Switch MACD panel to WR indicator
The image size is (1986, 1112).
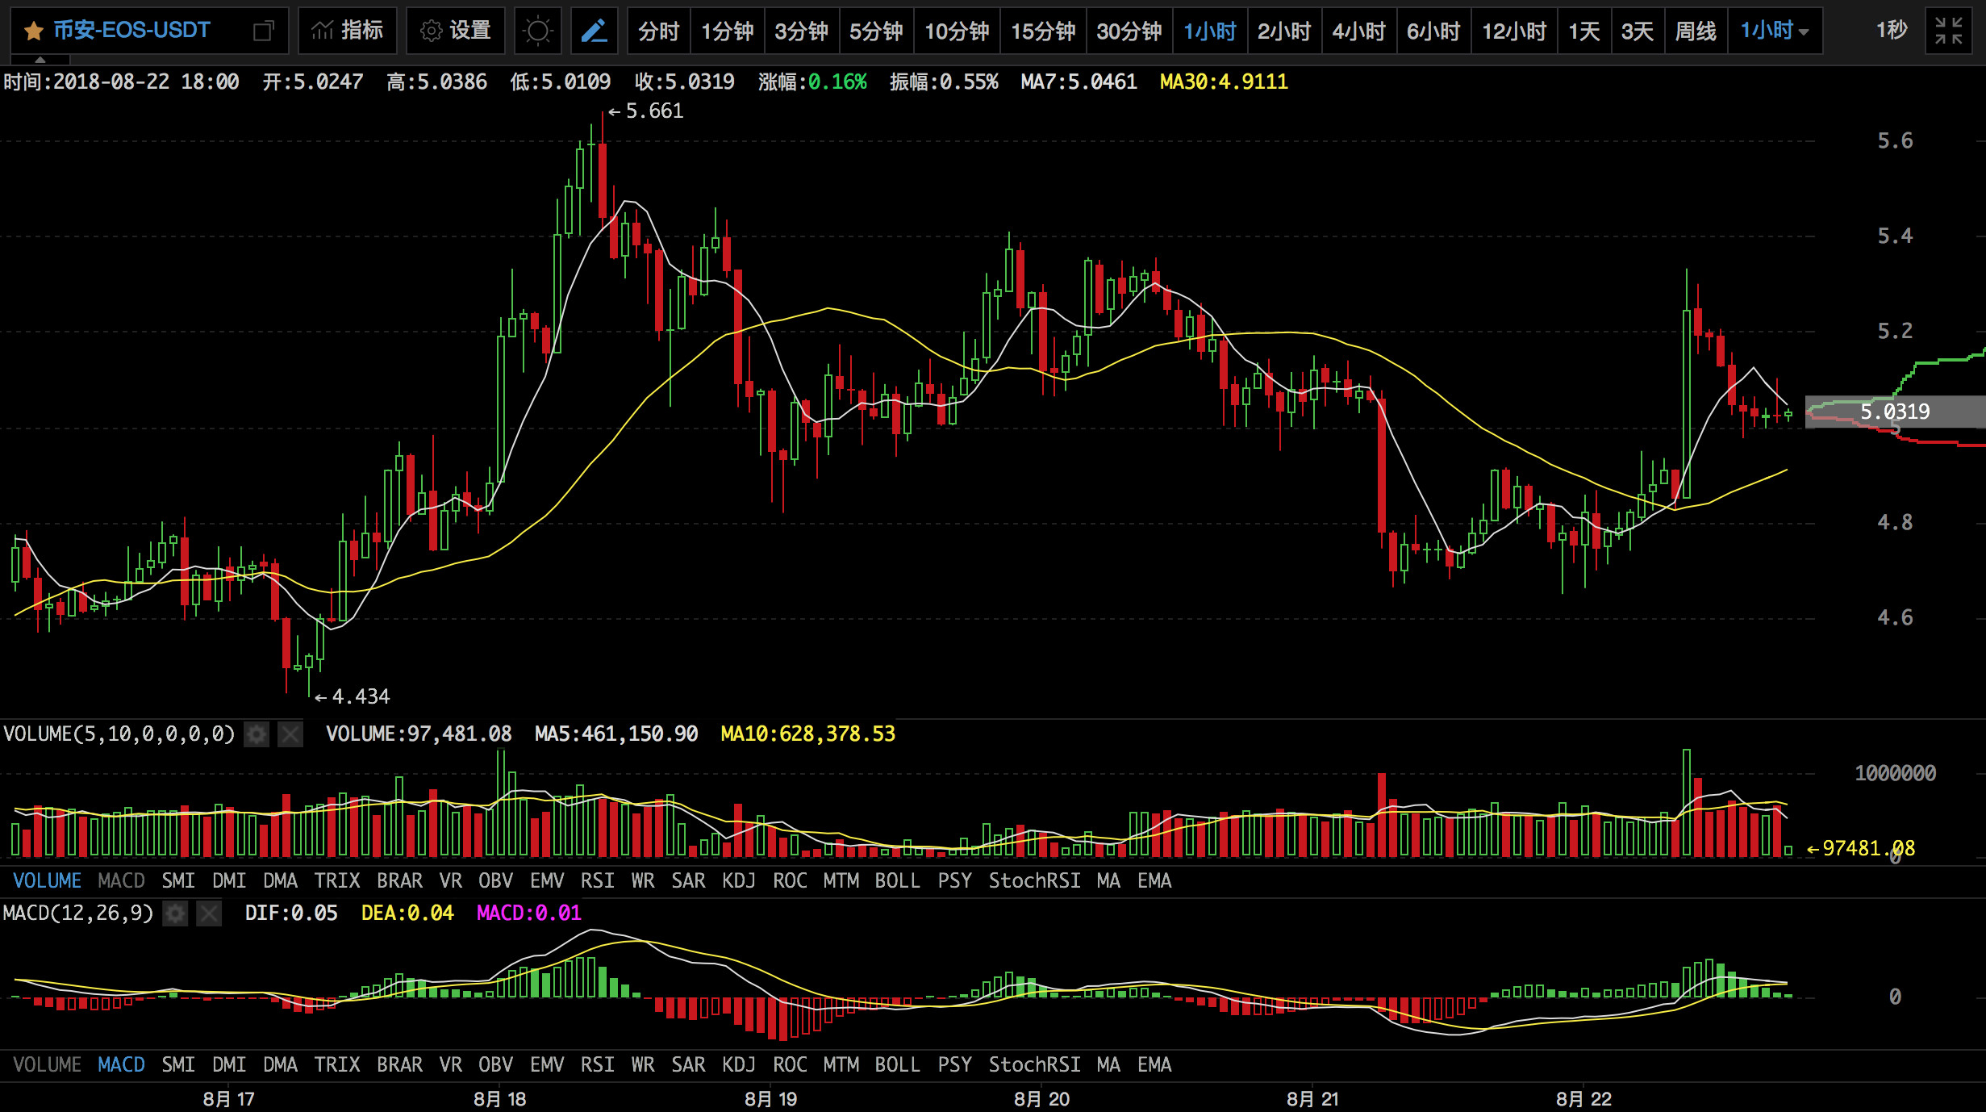[643, 1064]
